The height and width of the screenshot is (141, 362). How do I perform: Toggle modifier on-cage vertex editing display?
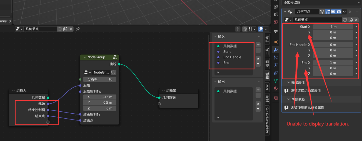coord(322,12)
